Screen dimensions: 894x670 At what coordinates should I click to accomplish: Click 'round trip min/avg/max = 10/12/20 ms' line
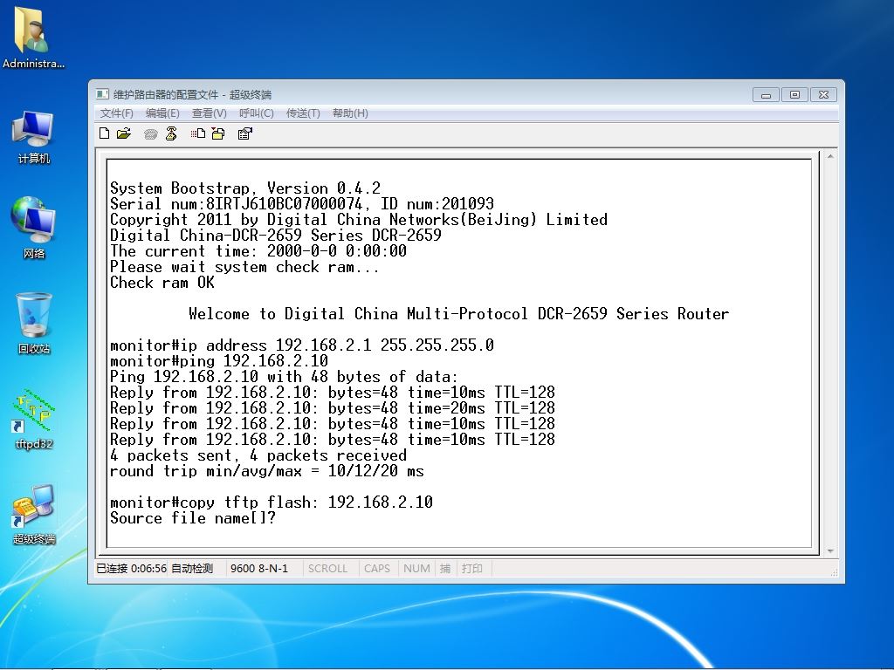[x=267, y=470]
